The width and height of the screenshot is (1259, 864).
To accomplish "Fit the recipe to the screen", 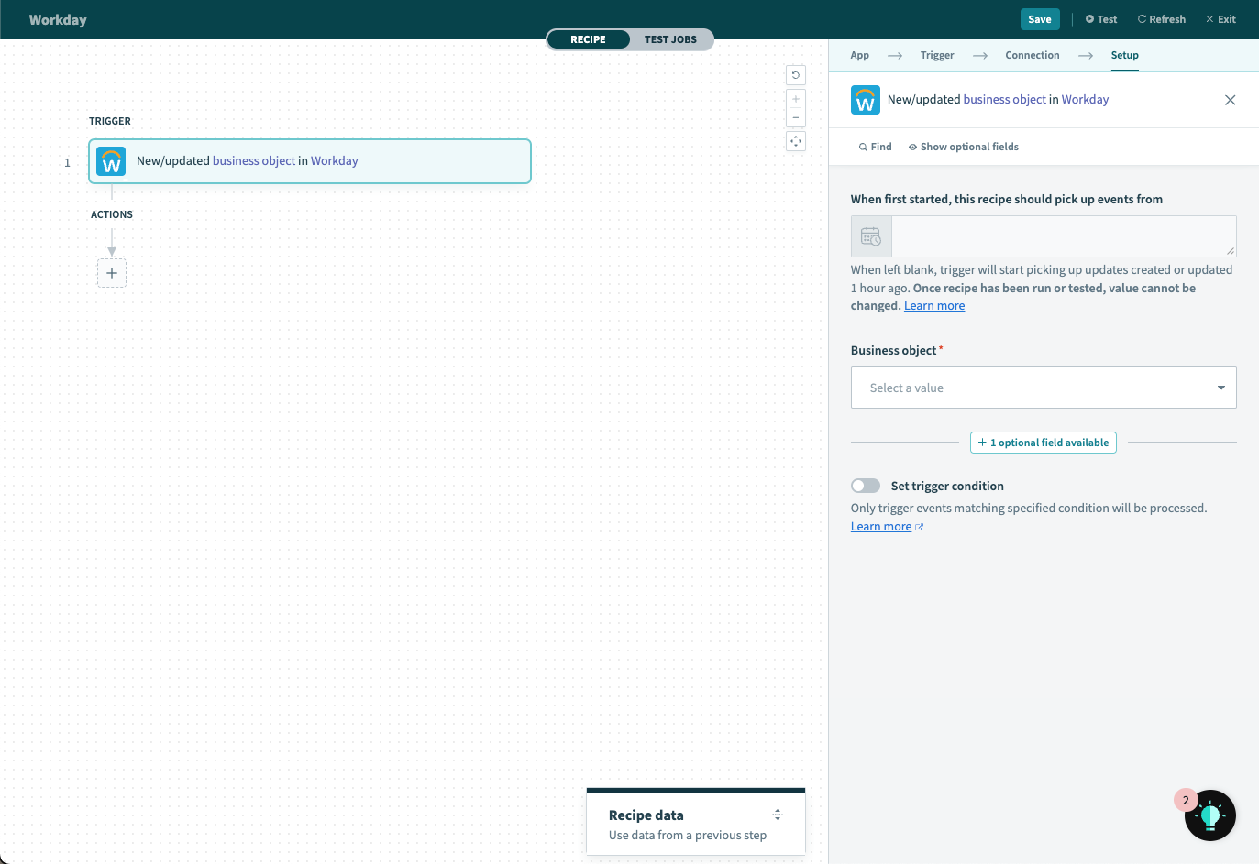I will pos(795,140).
